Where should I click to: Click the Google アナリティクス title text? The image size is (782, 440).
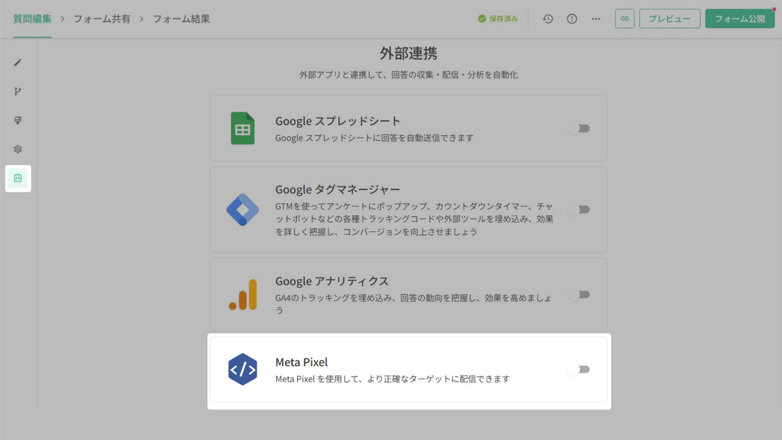pos(332,281)
